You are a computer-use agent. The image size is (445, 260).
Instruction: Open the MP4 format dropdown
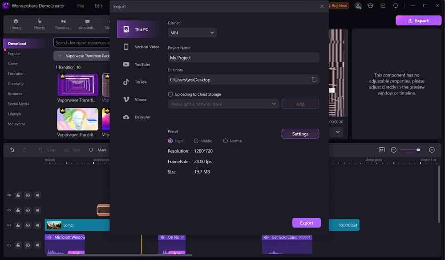tap(192, 32)
